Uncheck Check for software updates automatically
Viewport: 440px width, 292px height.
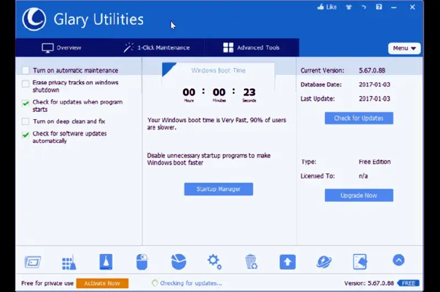[25, 135]
